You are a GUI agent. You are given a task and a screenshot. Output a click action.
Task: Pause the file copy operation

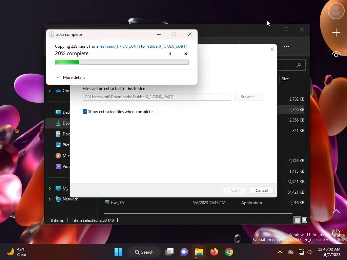(170, 54)
